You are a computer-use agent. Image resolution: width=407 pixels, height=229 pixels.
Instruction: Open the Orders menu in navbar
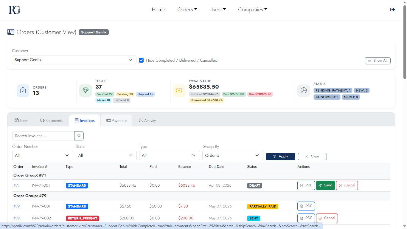187,10
